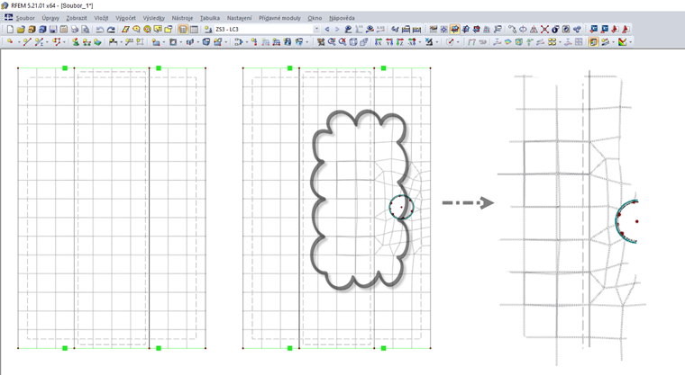Click the load cases editing icon
The height and width of the screenshot is (375, 685).
[207, 29]
